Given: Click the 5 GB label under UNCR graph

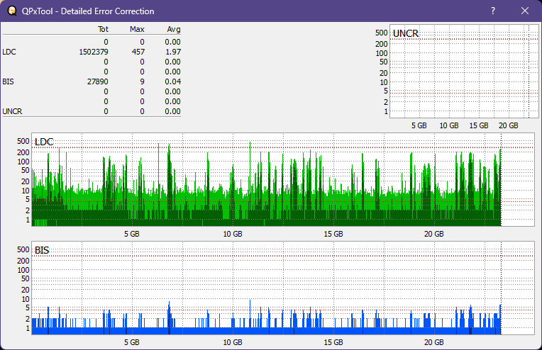Looking at the screenshot, I should [x=419, y=125].
